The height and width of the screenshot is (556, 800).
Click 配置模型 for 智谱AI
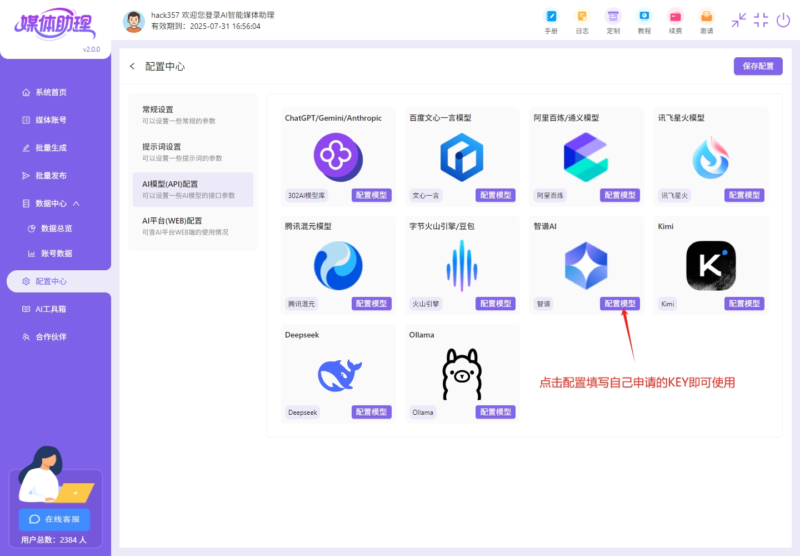pyautogui.click(x=620, y=304)
